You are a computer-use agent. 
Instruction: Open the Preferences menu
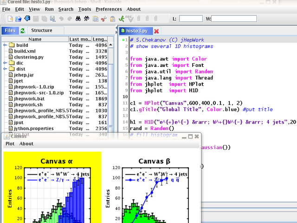click(109, 9)
